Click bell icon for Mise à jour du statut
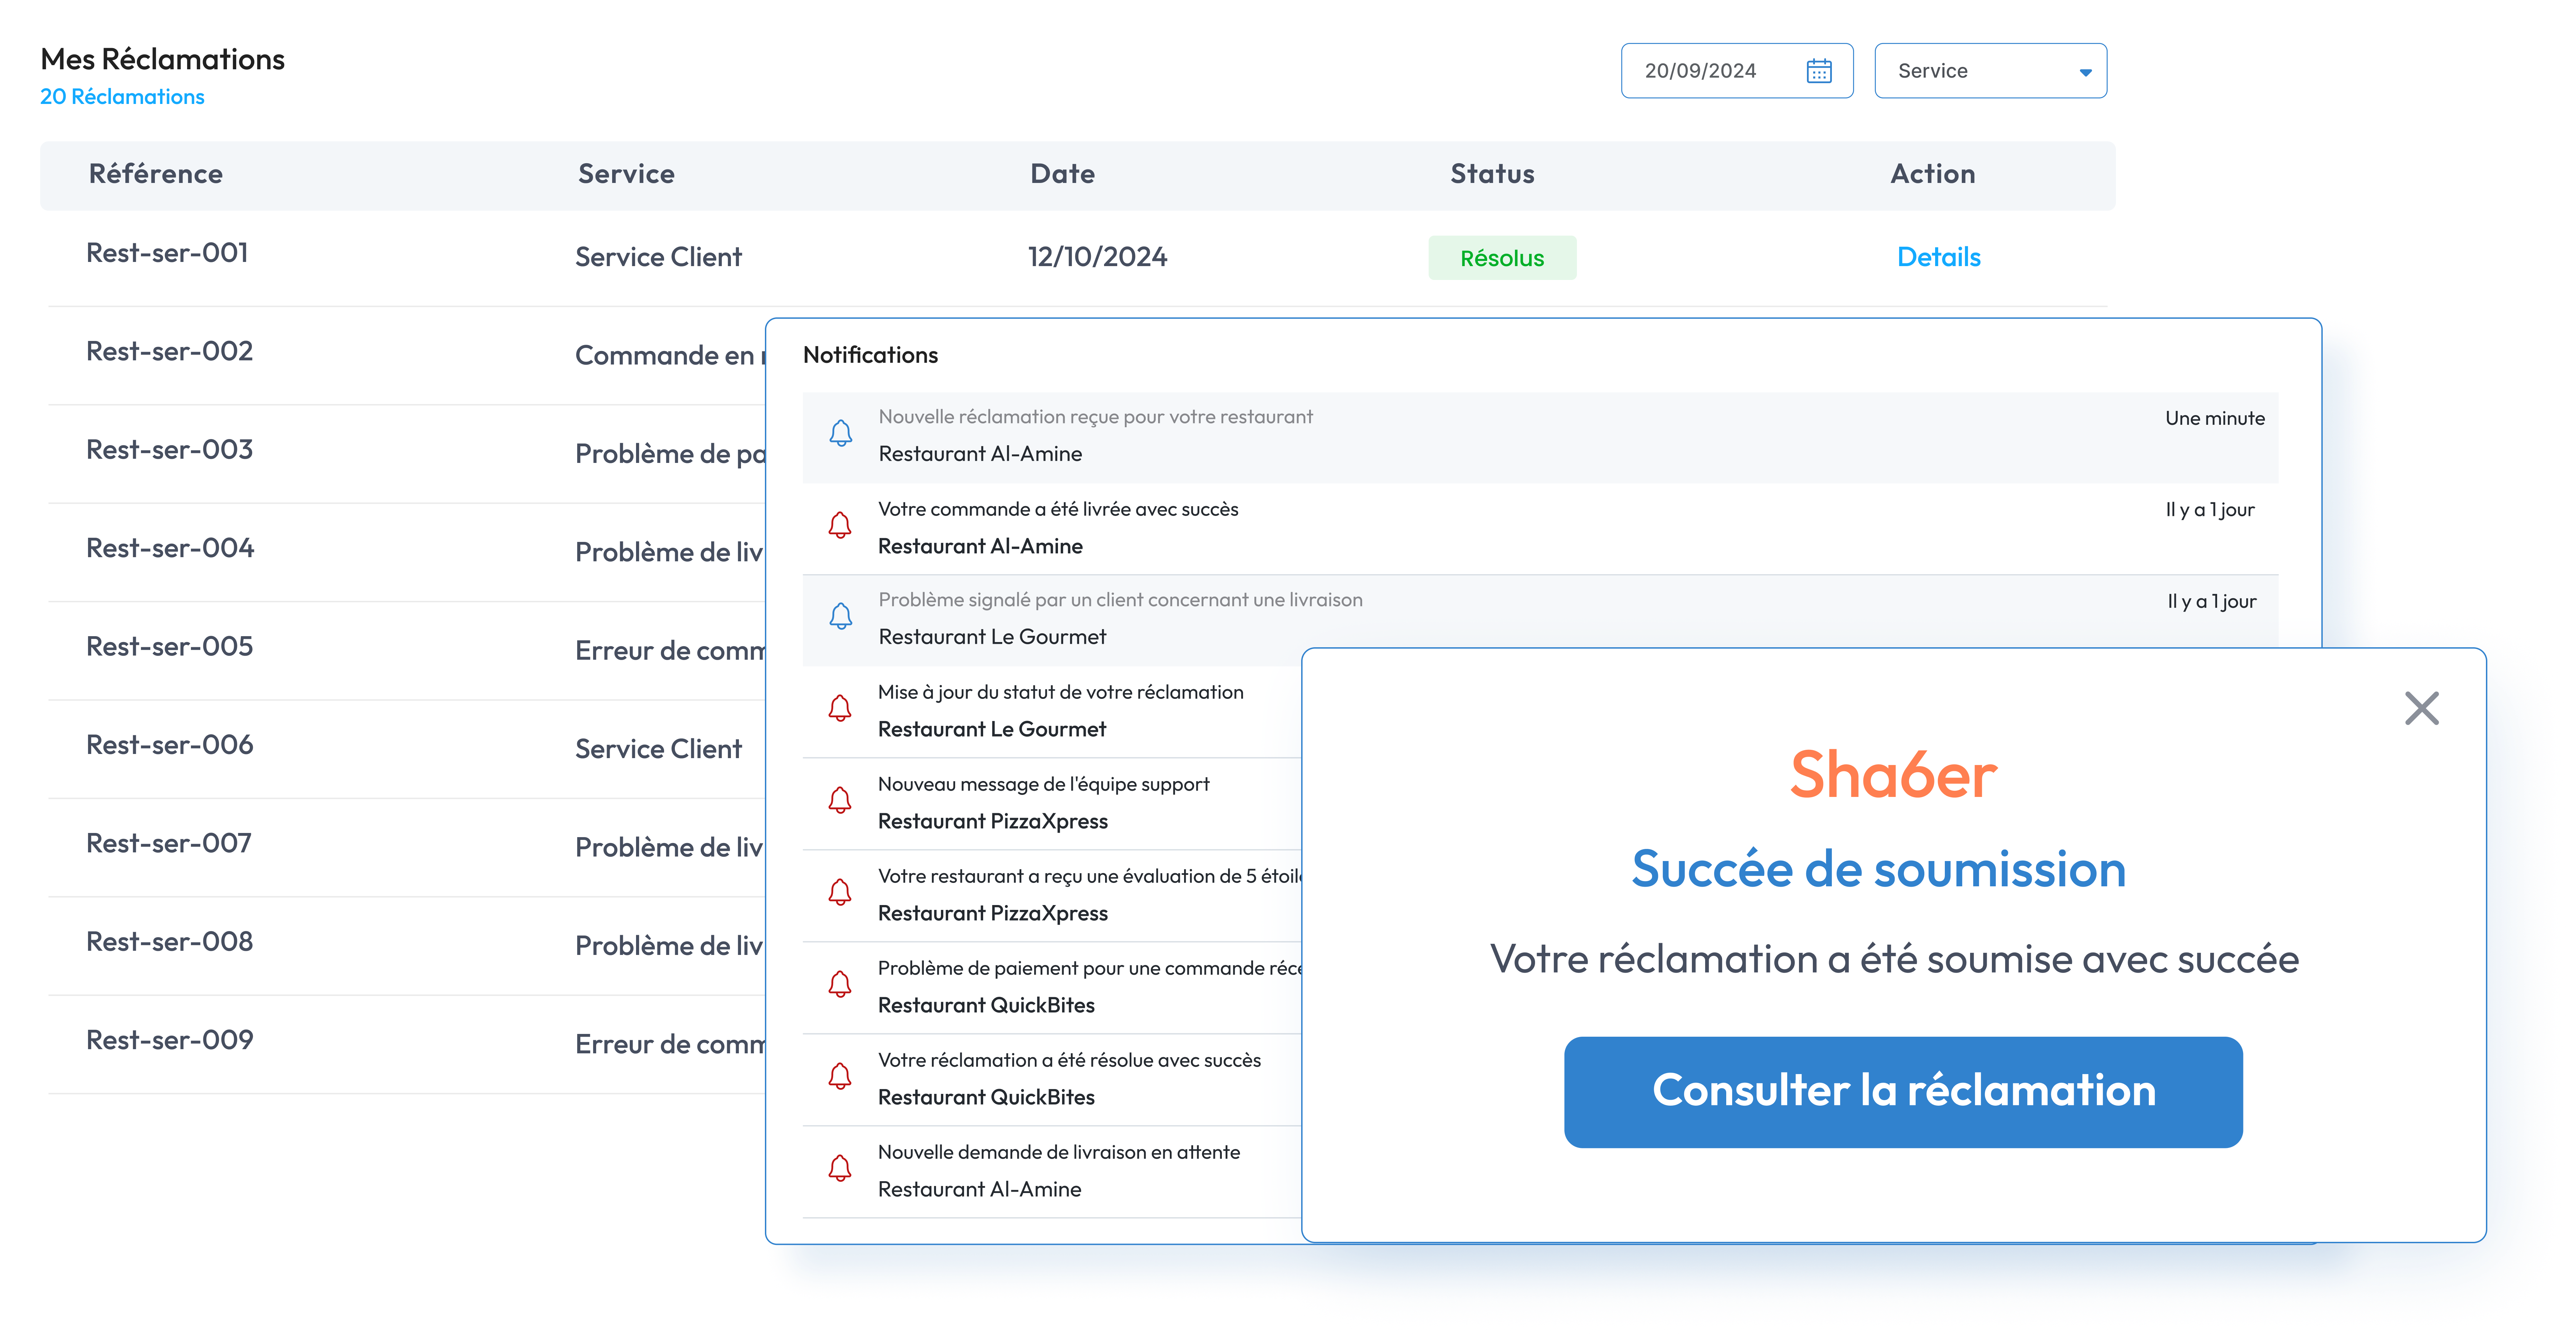 tap(840, 709)
